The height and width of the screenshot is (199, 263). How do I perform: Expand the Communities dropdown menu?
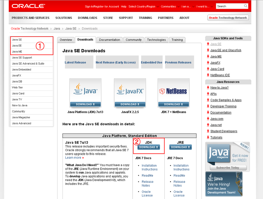pyautogui.click(x=170, y=7)
